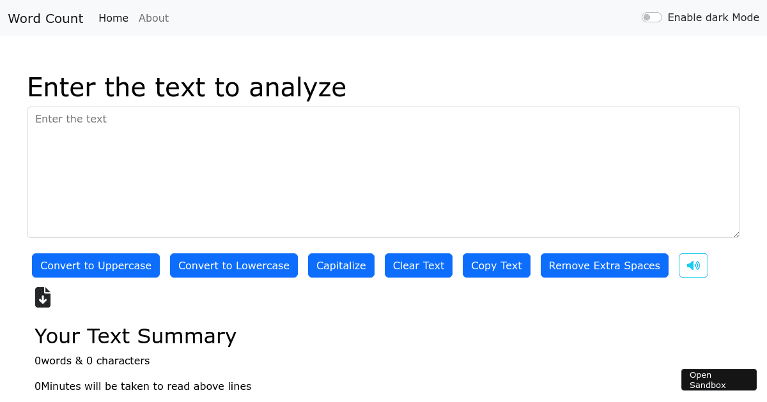767x402 pixels.
Task: Play the text aloud using speaker icon
Action: [693, 265]
